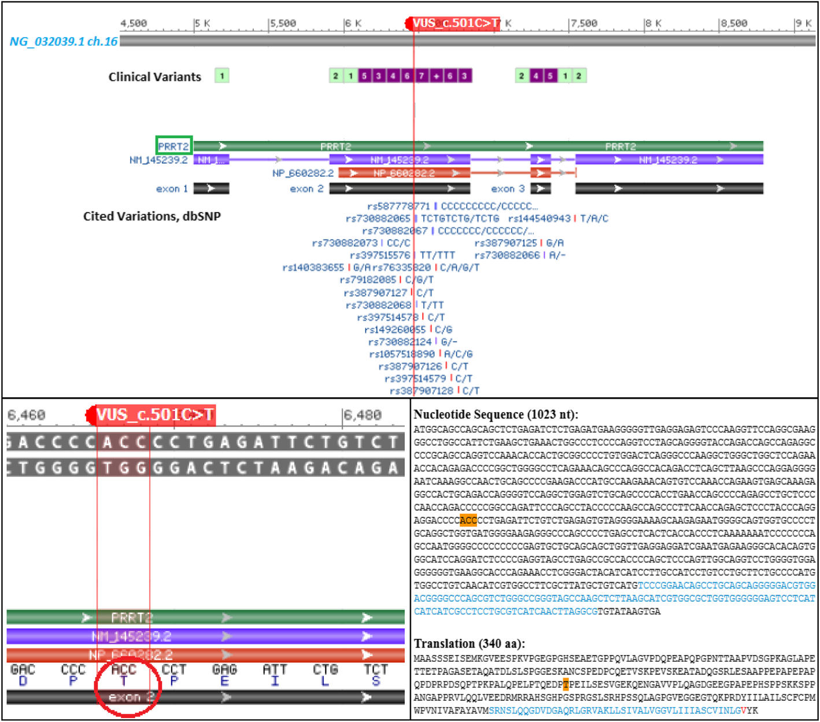Open variant rs387907125
Screen dimensions: 820x722
point(506,243)
